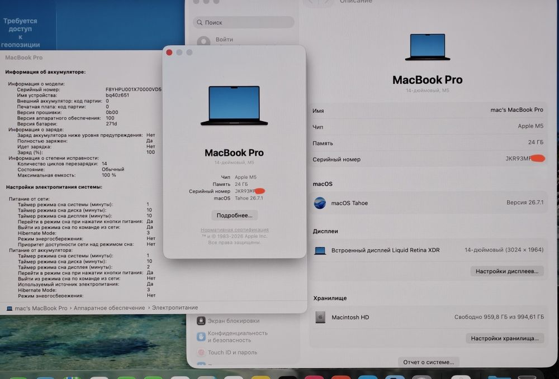559x379 pixels.
Task: Click Электропитание in the path bar
Action: tap(175, 308)
